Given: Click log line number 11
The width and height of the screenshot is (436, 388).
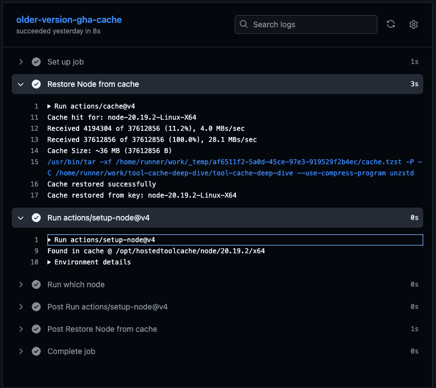Looking at the screenshot, I should pos(34,117).
